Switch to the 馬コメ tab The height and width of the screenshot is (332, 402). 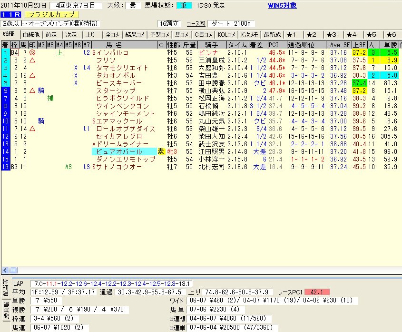(182, 35)
